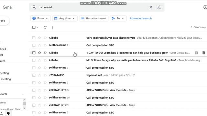
Task: Open API to ZOHO Error email from ZOHOAPI-STC 5
Action: pos(118,90)
